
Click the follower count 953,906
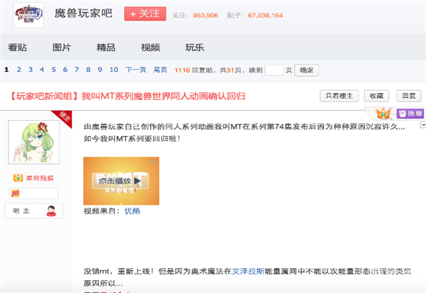click(x=205, y=16)
